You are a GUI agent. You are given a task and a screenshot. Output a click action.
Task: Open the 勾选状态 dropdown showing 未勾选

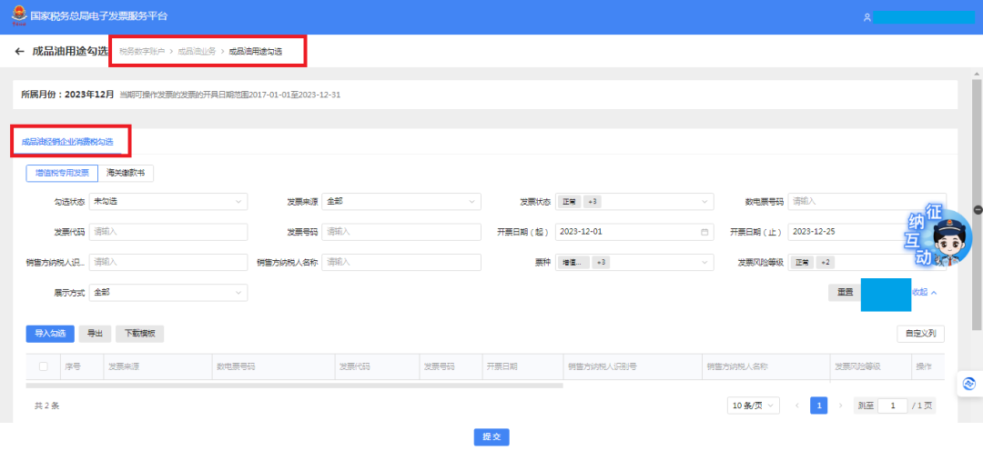(x=168, y=202)
